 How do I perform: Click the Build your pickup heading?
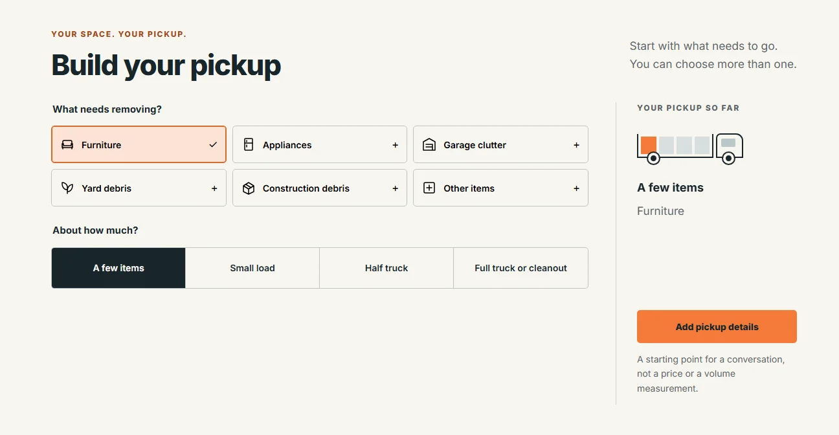166,65
